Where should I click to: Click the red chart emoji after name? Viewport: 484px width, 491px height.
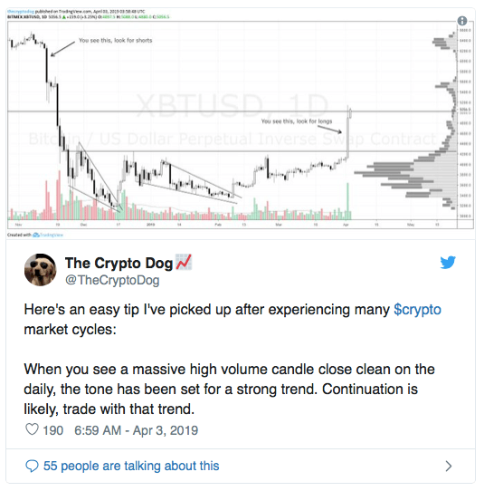click(184, 262)
